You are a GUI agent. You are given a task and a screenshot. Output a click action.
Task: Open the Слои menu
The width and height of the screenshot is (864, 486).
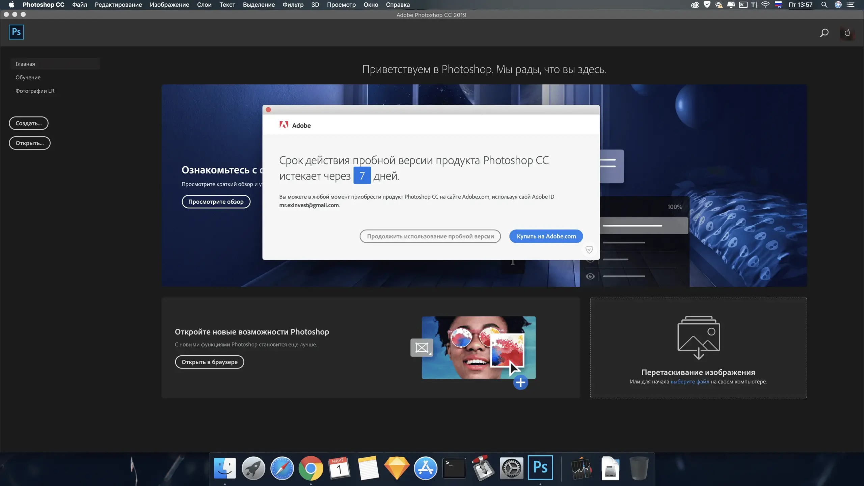click(204, 5)
